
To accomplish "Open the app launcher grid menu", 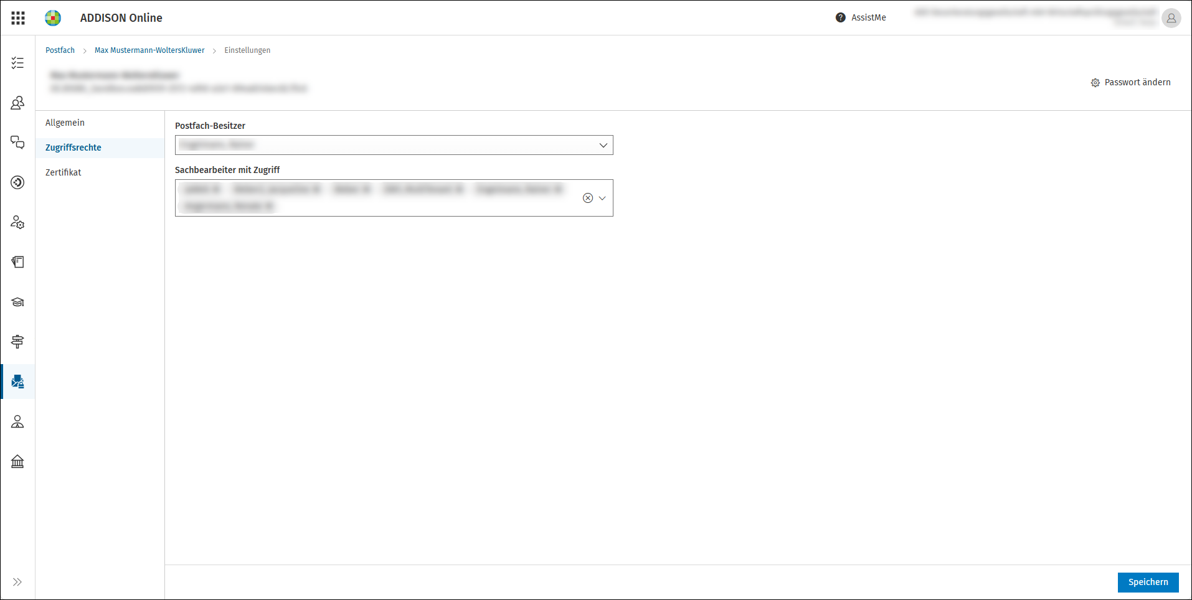I will (18, 18).
